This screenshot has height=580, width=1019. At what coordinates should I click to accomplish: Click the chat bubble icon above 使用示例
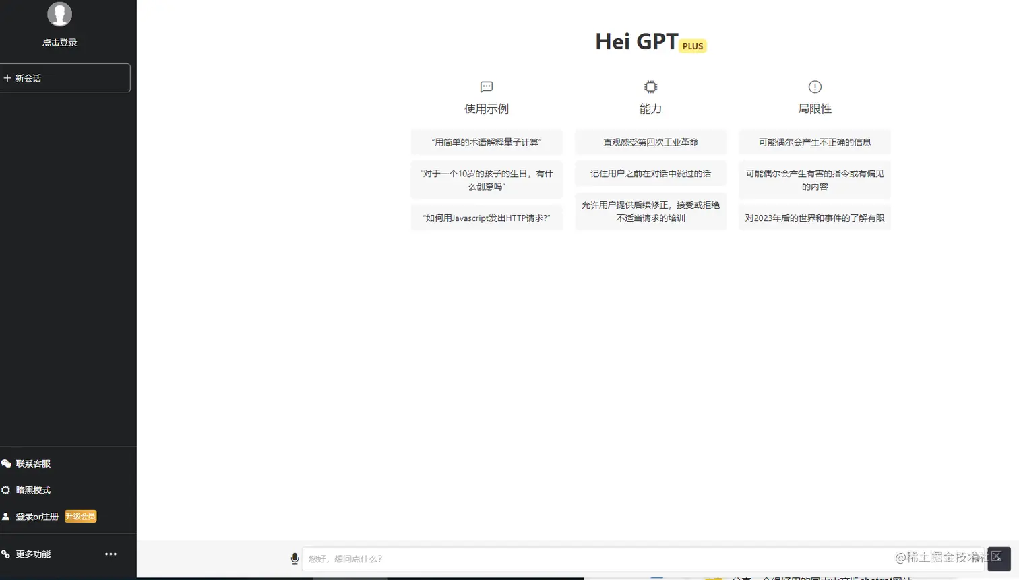(x=487, y=87)
